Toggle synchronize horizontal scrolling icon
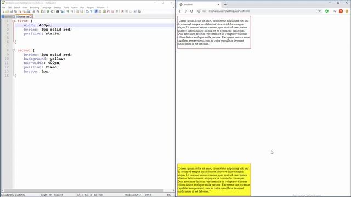The height and width of the screenshot is (197, 351). 82,11
